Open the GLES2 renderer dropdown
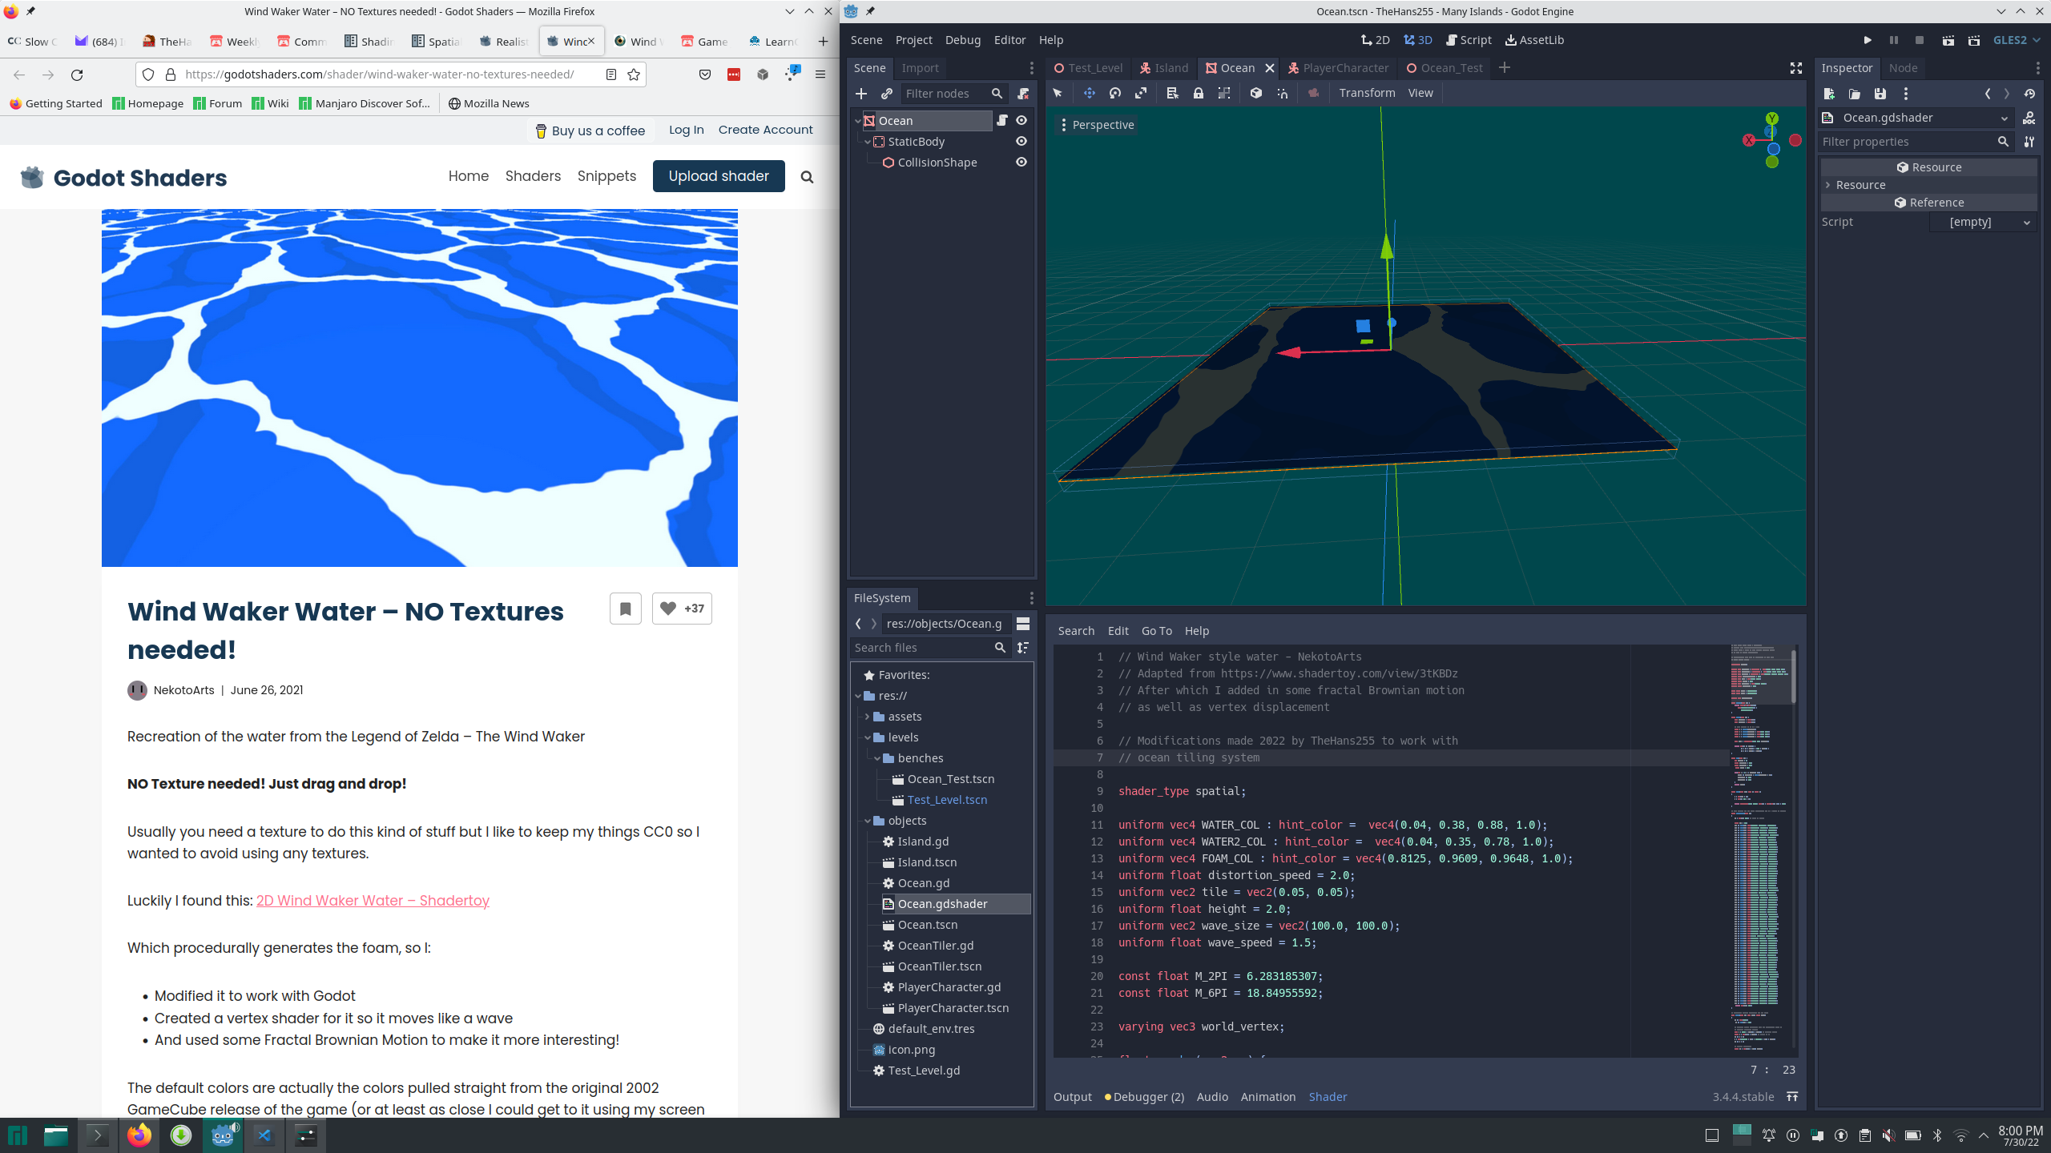Viewport: 2051px width, 1153px height. (x=2016, y=40)
